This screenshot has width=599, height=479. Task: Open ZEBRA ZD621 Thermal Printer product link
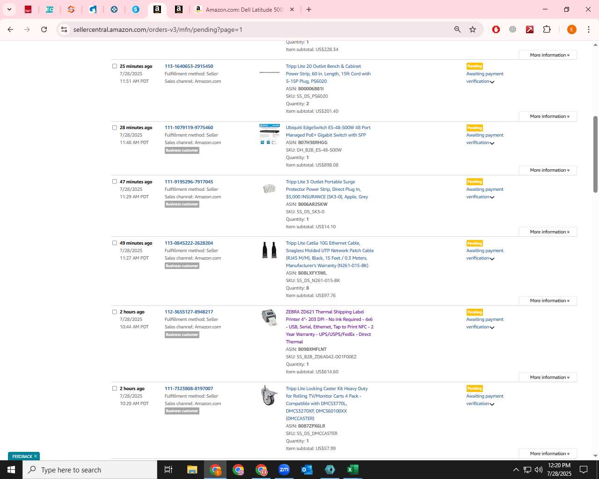(329, 327)
